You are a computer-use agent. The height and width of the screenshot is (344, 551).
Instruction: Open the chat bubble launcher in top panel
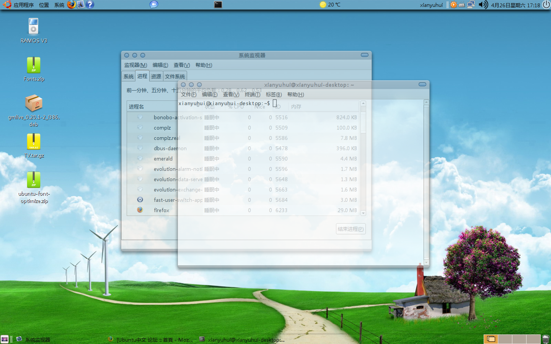[x=153, y=5]
